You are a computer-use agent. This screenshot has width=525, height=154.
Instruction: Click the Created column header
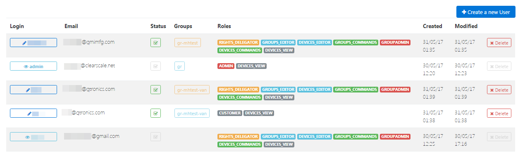tap(432, 26)
